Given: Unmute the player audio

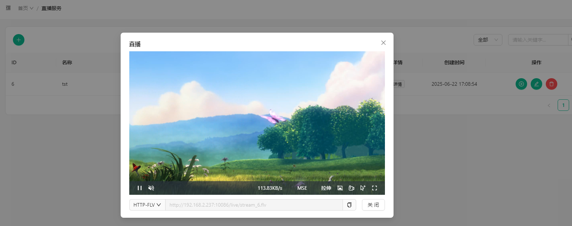Looking at the screenshot, I should [151, 188].
